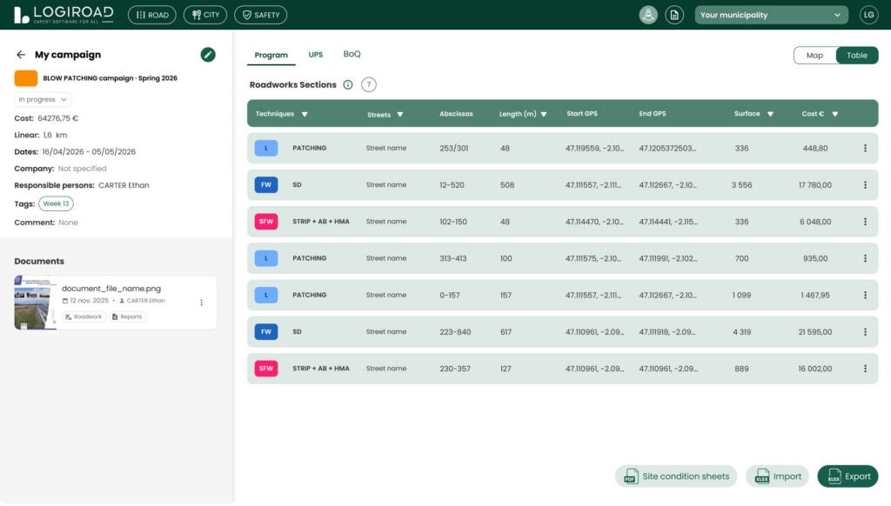Edit campaign with the green pencil icon
The image size is (891, 506).
tap(208, 55)
